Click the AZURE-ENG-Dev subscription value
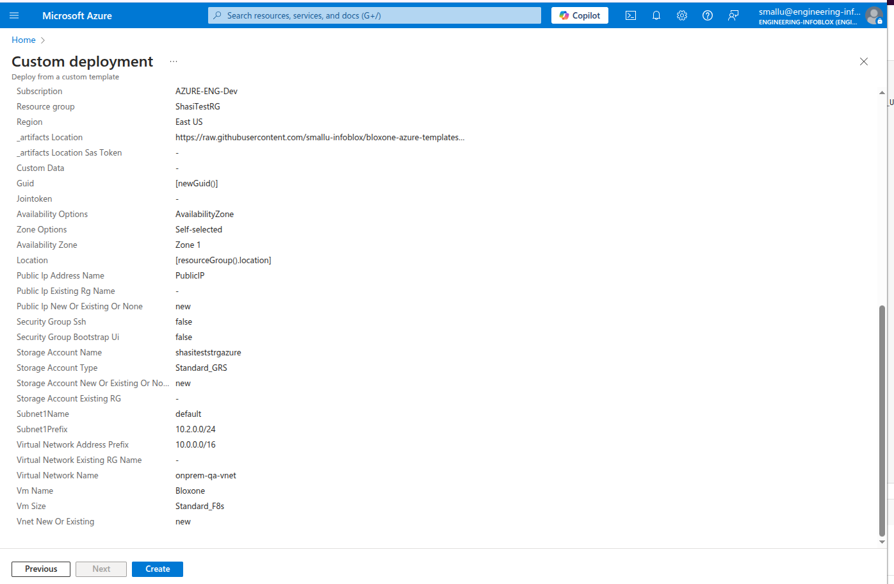Viewport: 894px width, 584px height. (x=206, y=91)
